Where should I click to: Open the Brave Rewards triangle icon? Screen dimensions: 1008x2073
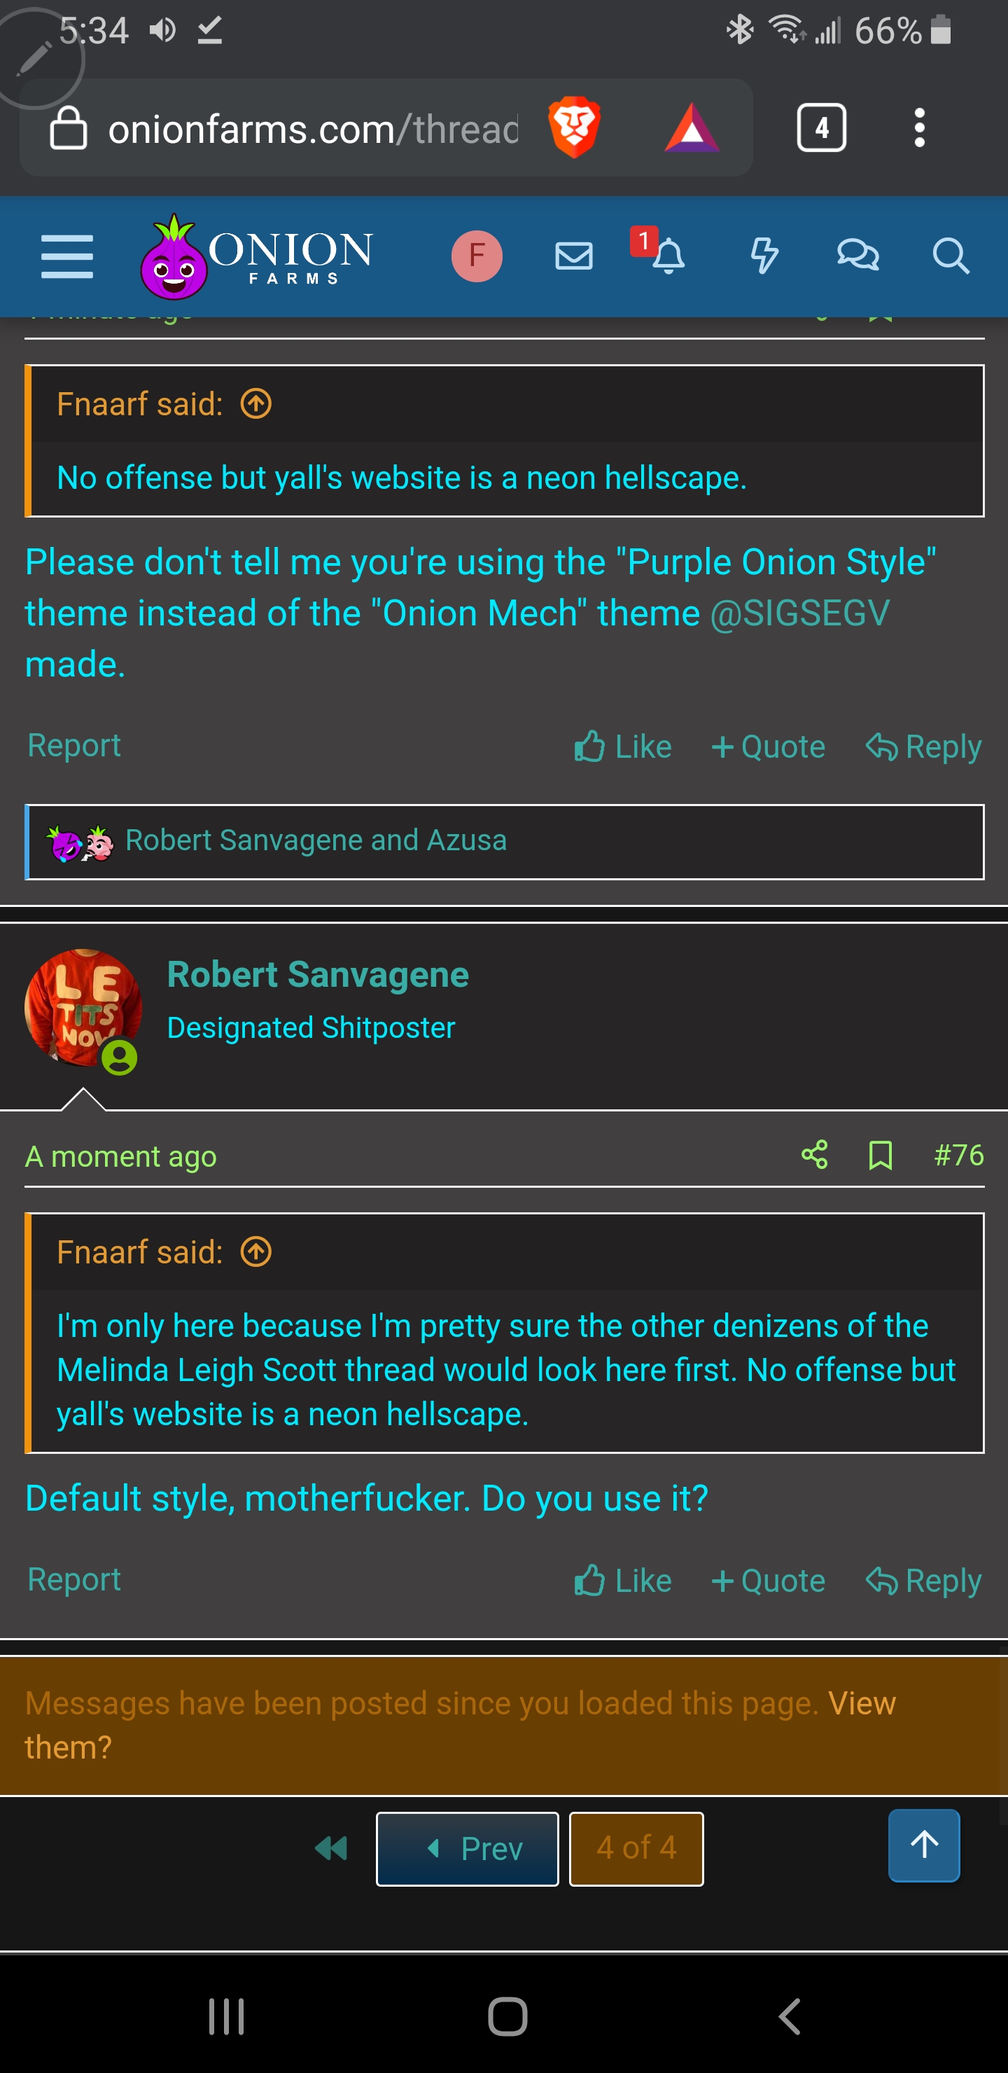point(691,128)
